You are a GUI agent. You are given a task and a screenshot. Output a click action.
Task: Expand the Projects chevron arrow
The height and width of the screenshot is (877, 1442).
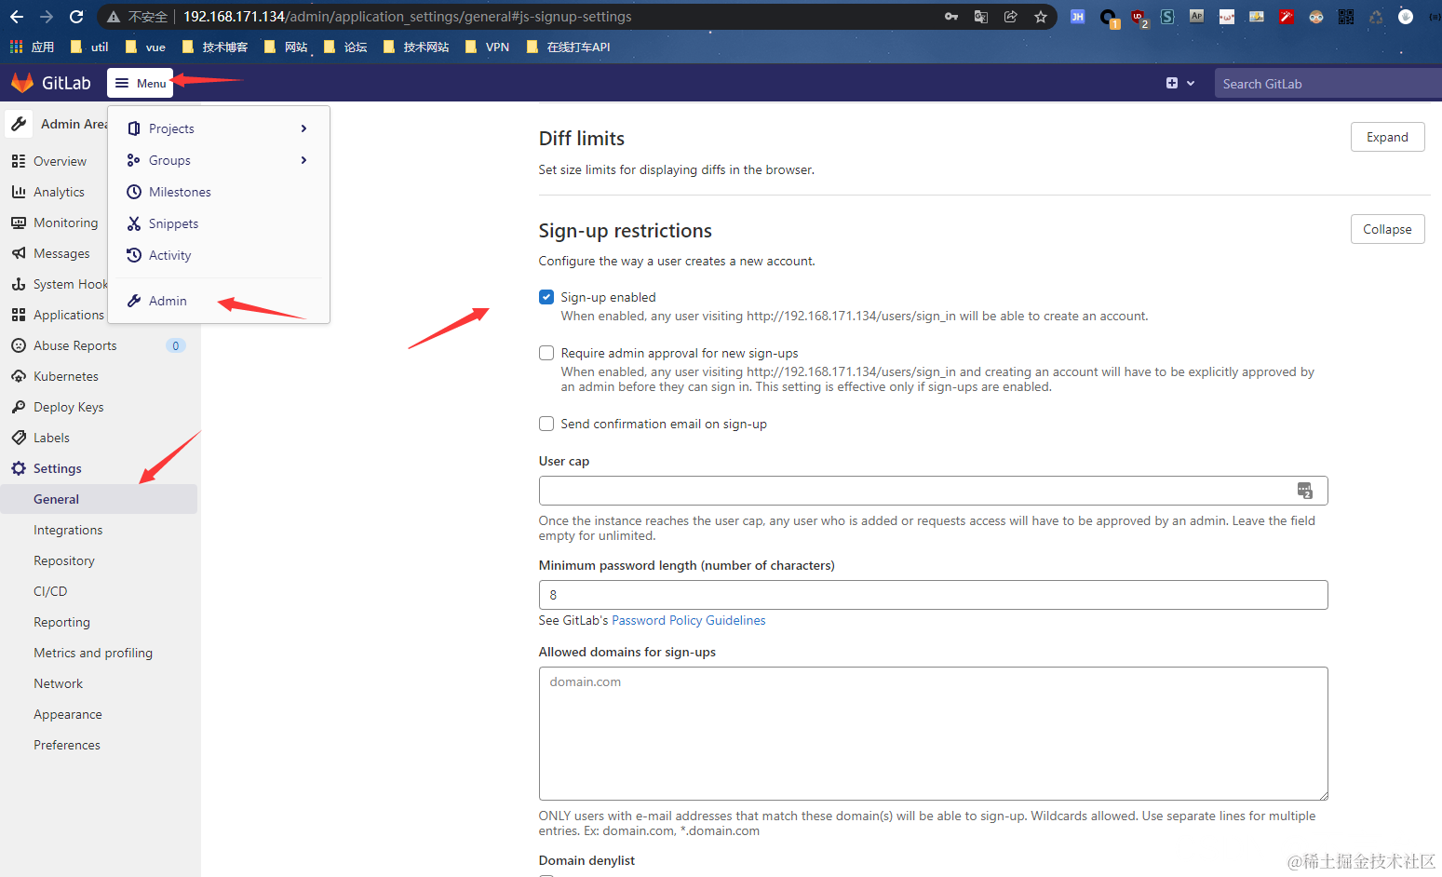coord(303,128)
